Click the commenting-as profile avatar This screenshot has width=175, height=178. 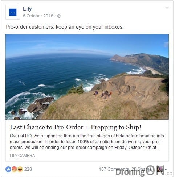click(160, 169)
